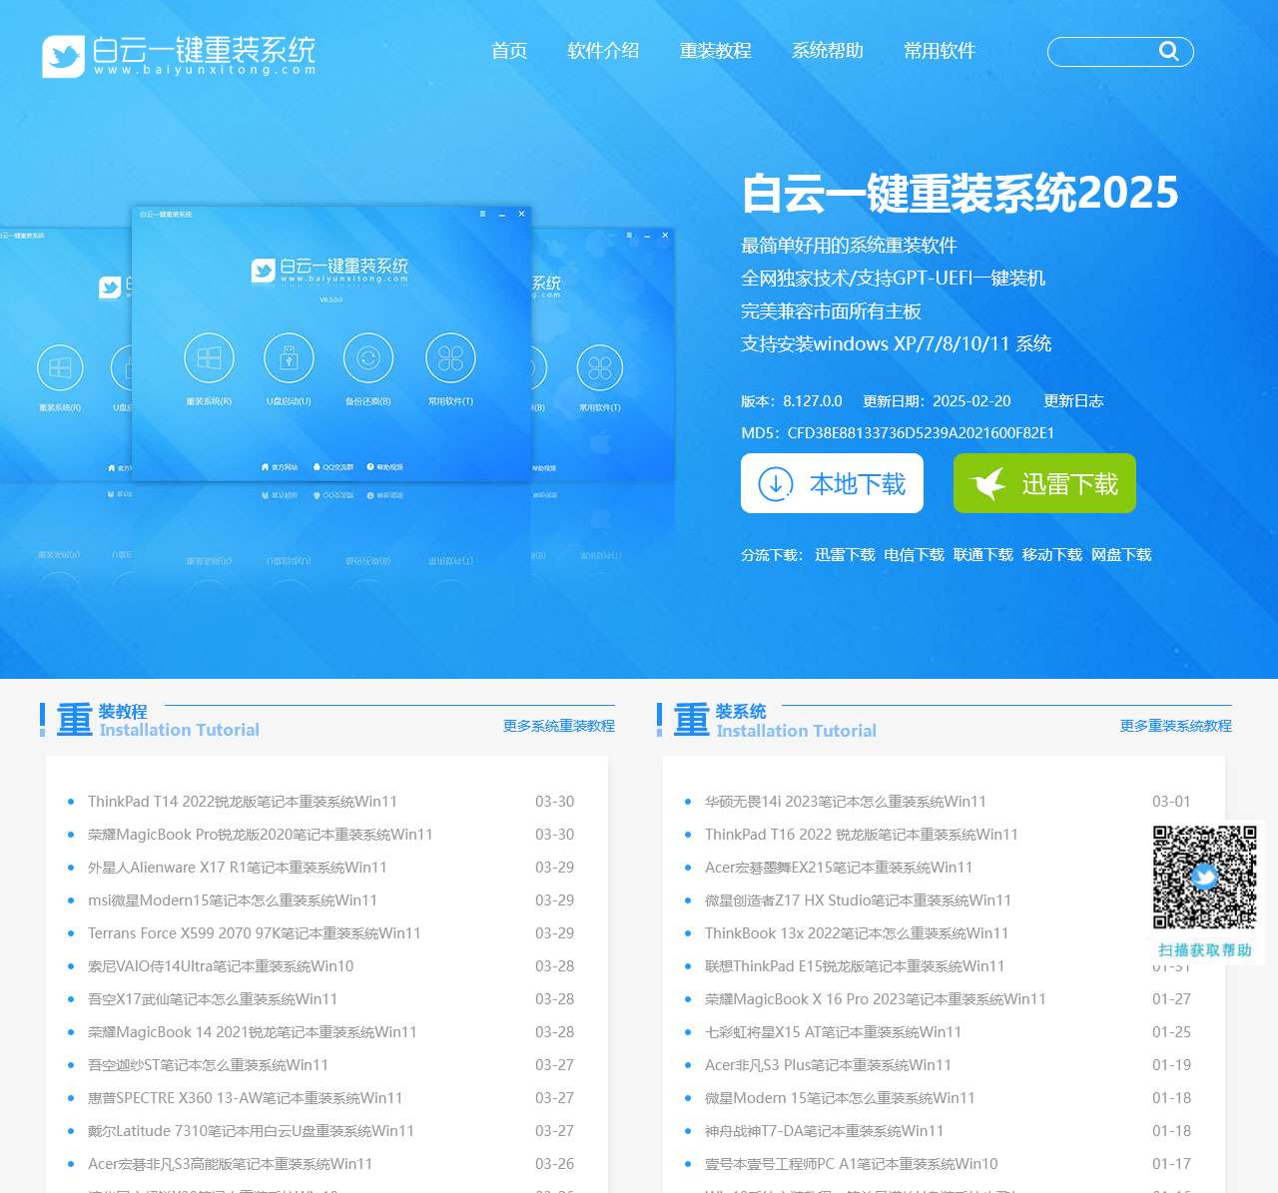This screenshot has height=1193, width=1278.
Task: Click the U盘启动 USB icon in preview
Action: tap(289, 358)
